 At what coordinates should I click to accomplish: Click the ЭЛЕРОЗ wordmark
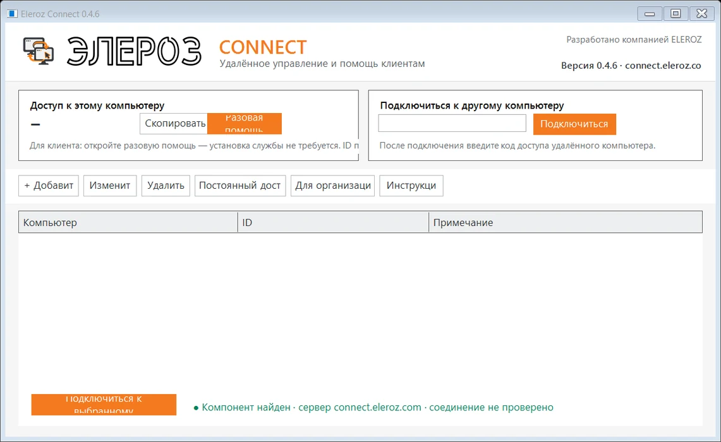(x=134, y=51)
